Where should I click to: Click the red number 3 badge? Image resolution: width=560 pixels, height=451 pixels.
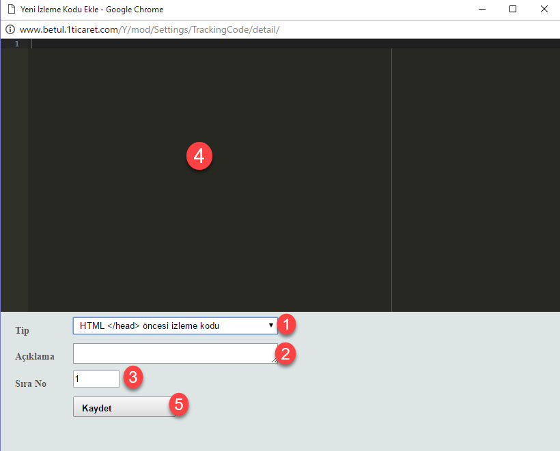pos(134,377)
